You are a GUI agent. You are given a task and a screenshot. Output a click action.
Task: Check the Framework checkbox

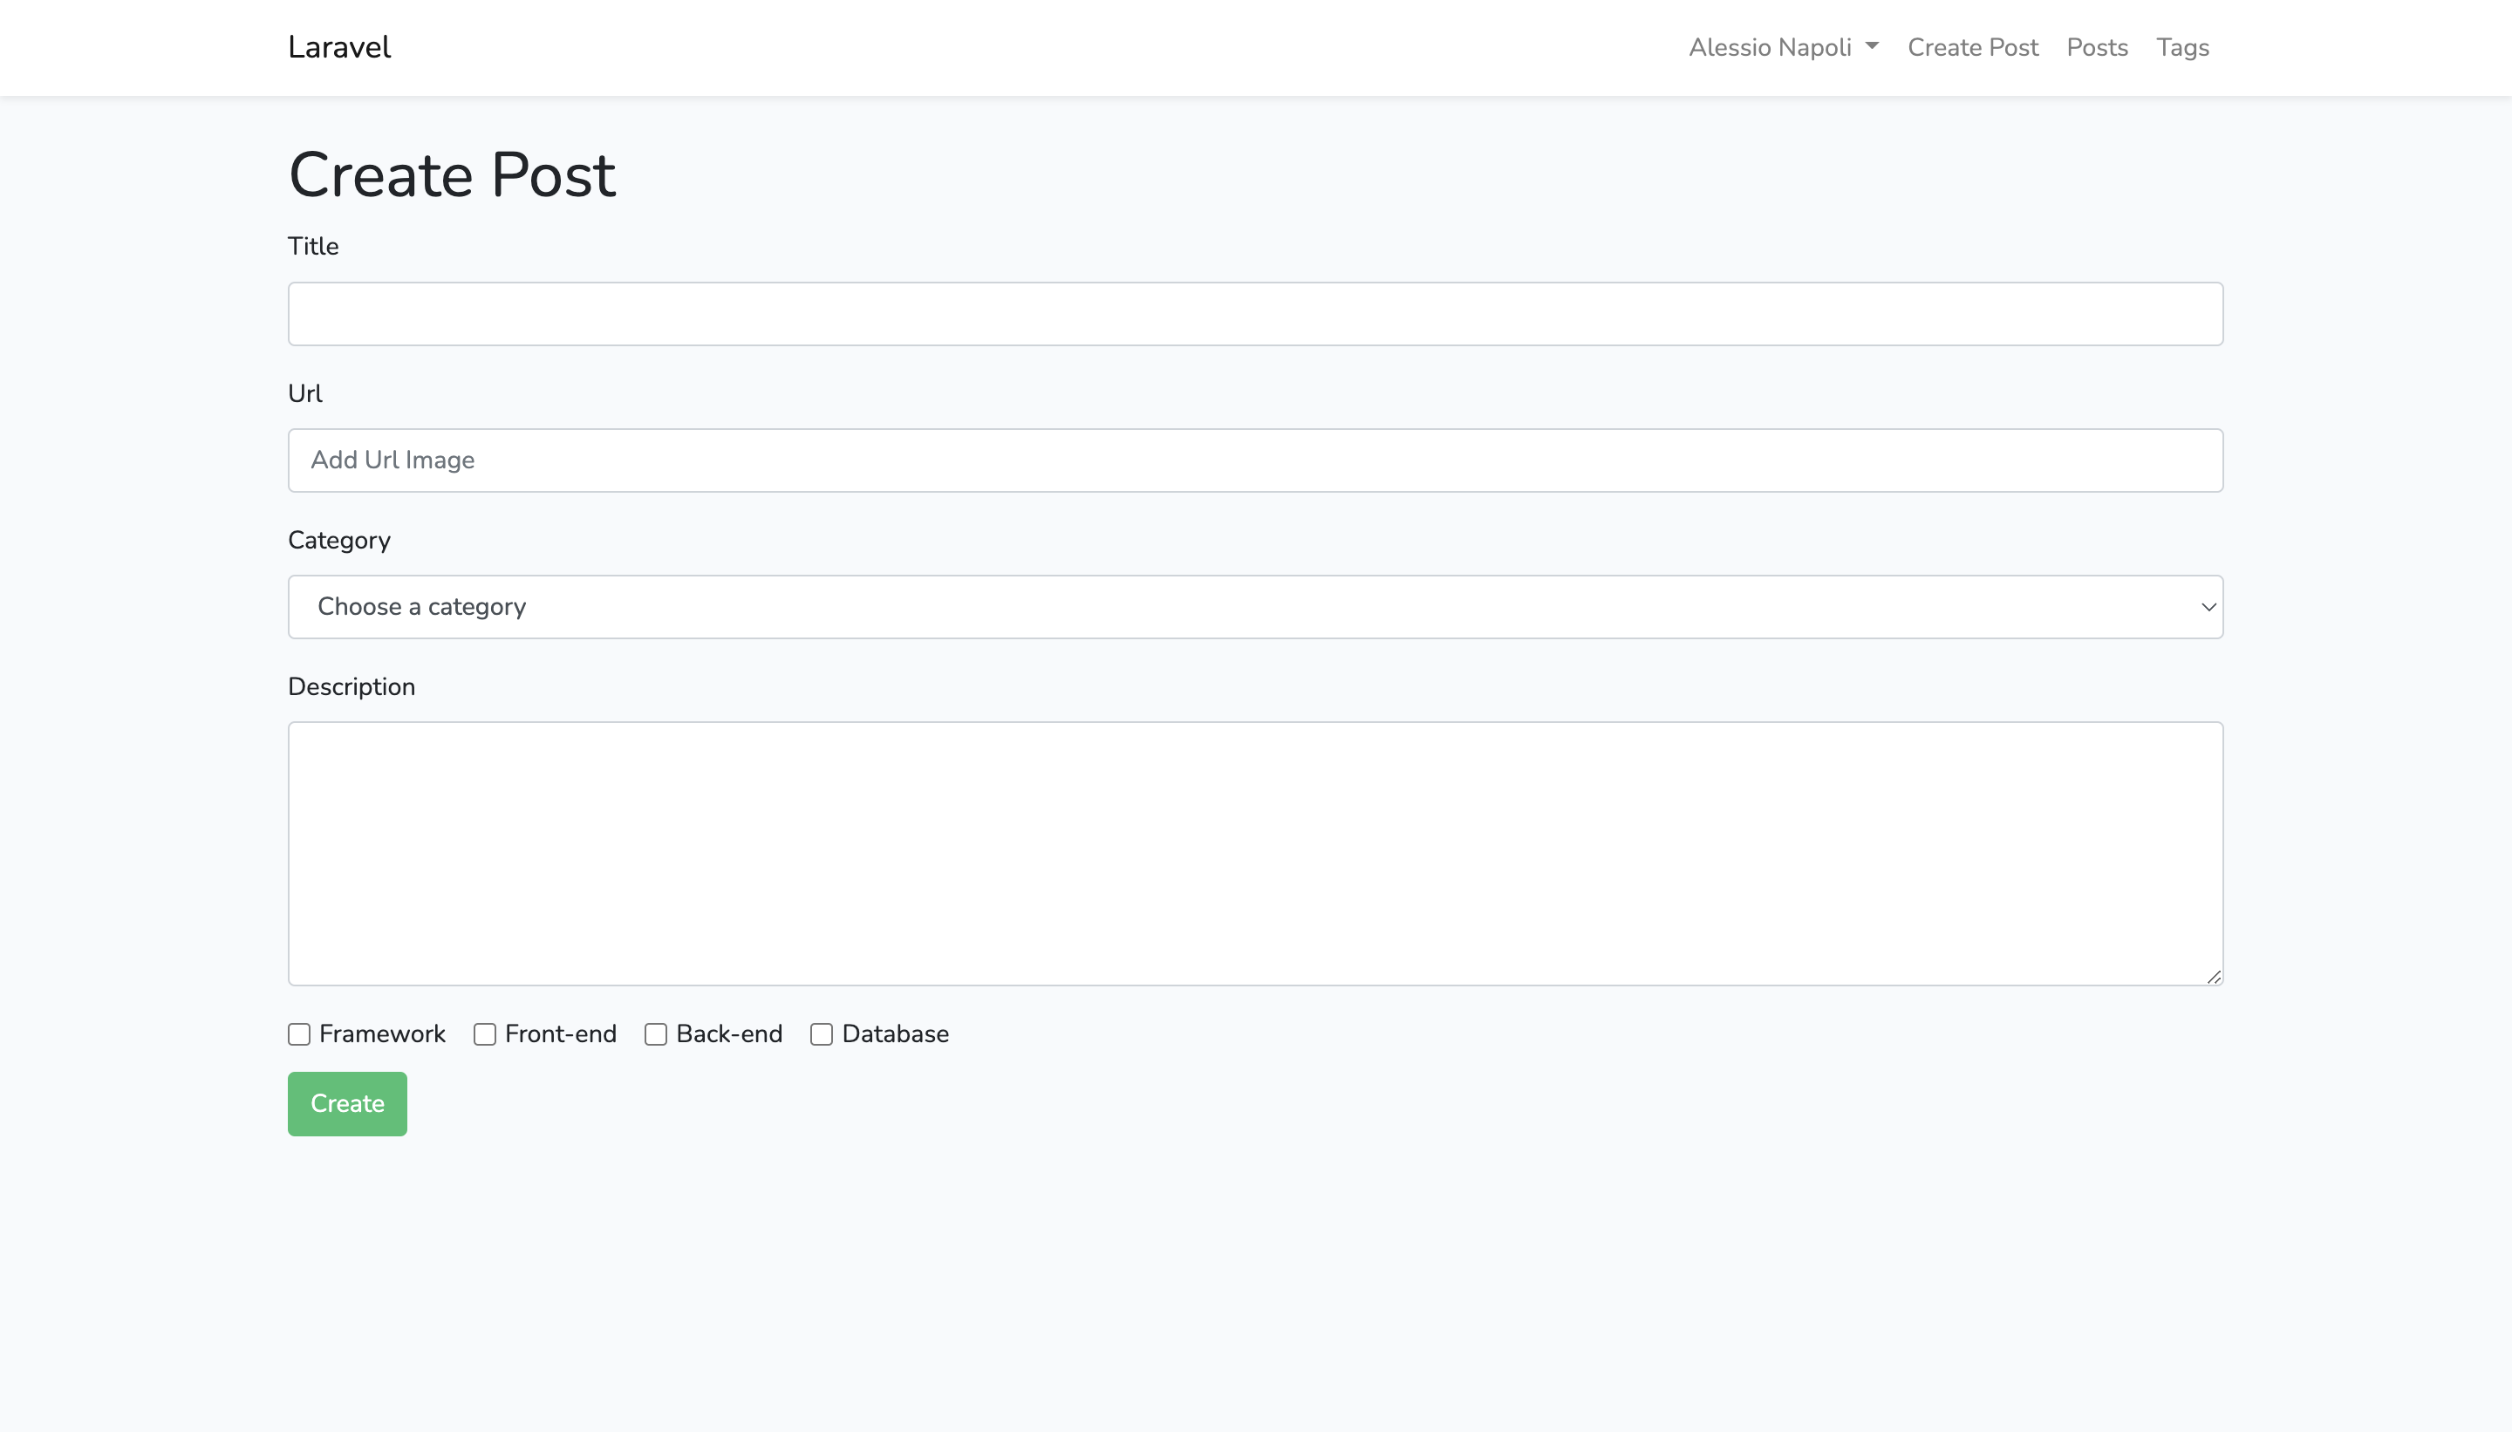(x=298, y=1033)
